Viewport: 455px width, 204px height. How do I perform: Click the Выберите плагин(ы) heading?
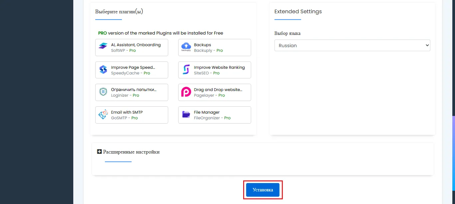pyautogui.click(x=119, y=12)
